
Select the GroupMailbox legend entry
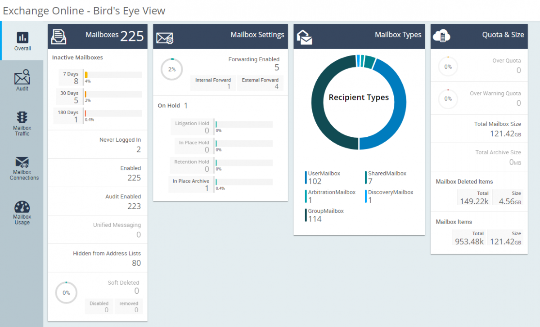click(x=324, y=215)
